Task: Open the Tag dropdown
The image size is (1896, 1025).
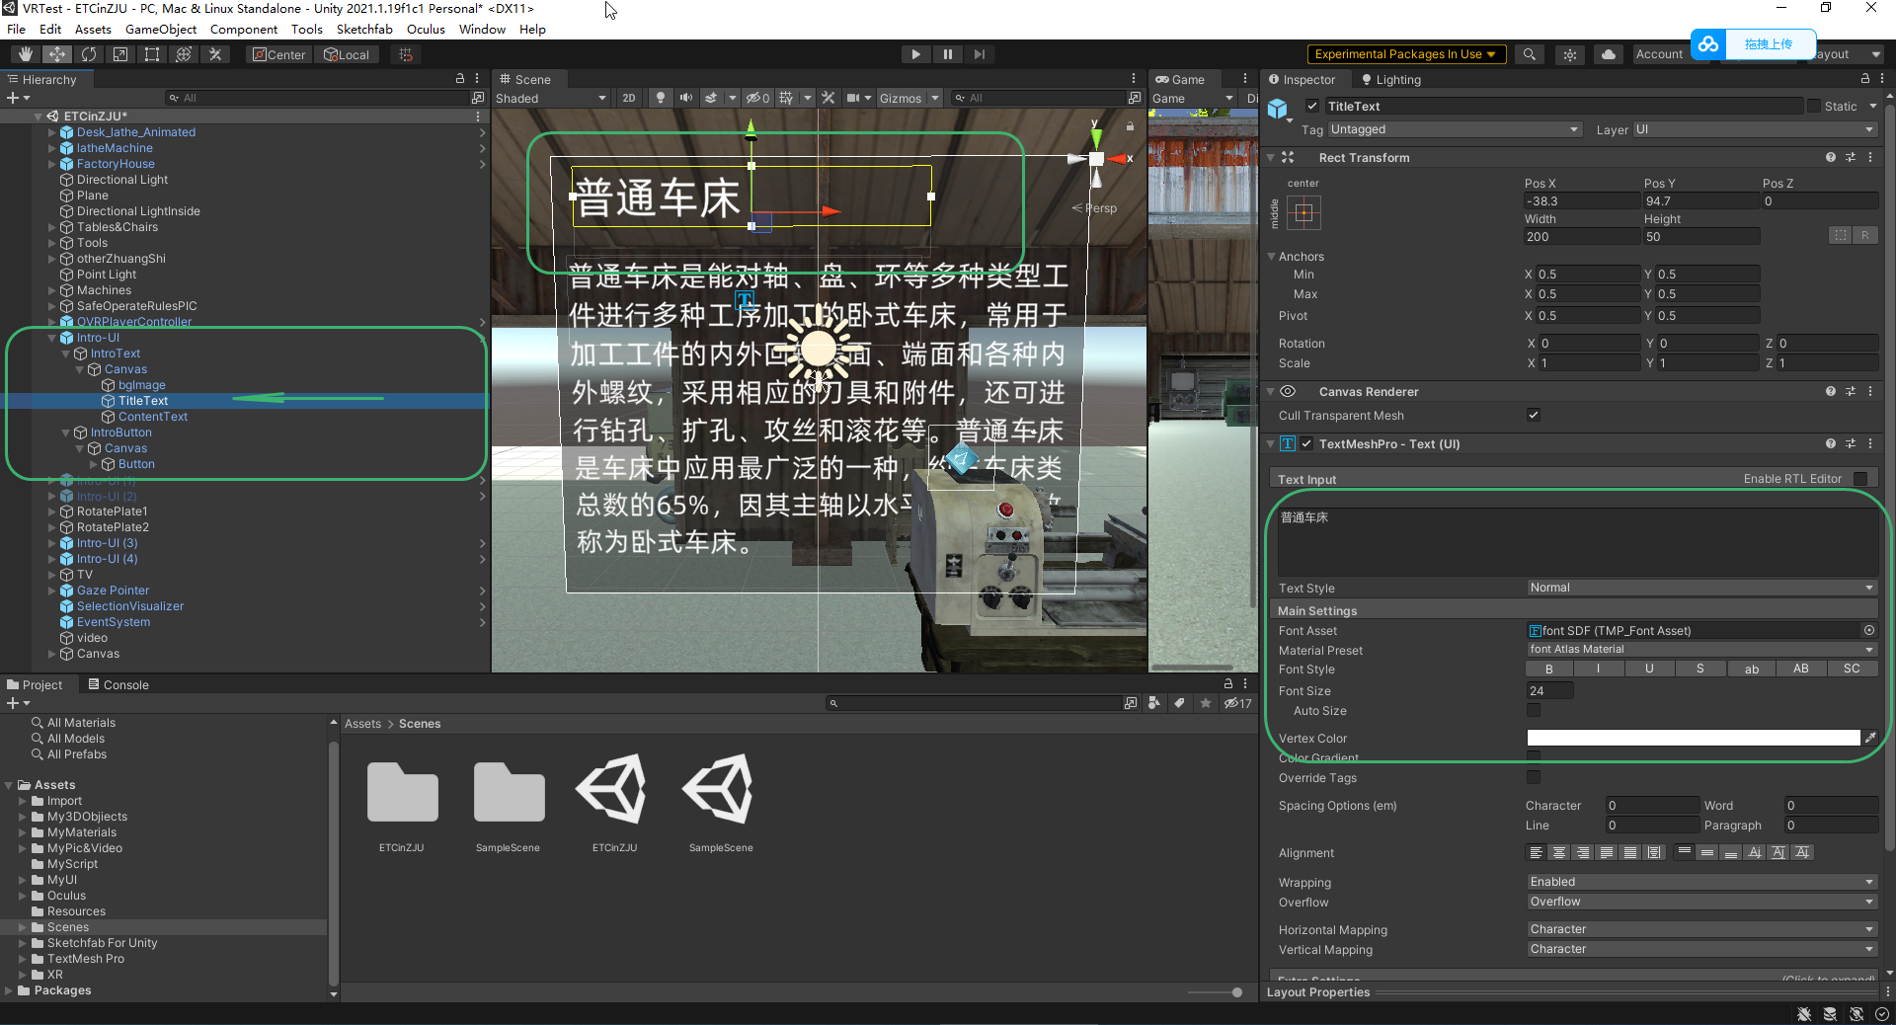Action: [x=1454, y=129]
